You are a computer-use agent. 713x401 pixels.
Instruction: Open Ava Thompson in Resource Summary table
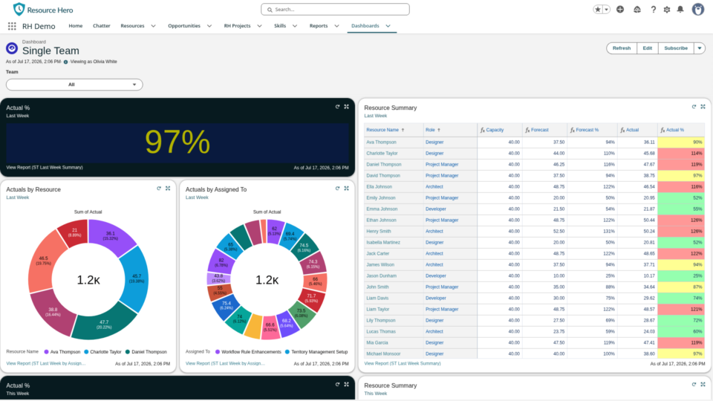tap(381, 143)
